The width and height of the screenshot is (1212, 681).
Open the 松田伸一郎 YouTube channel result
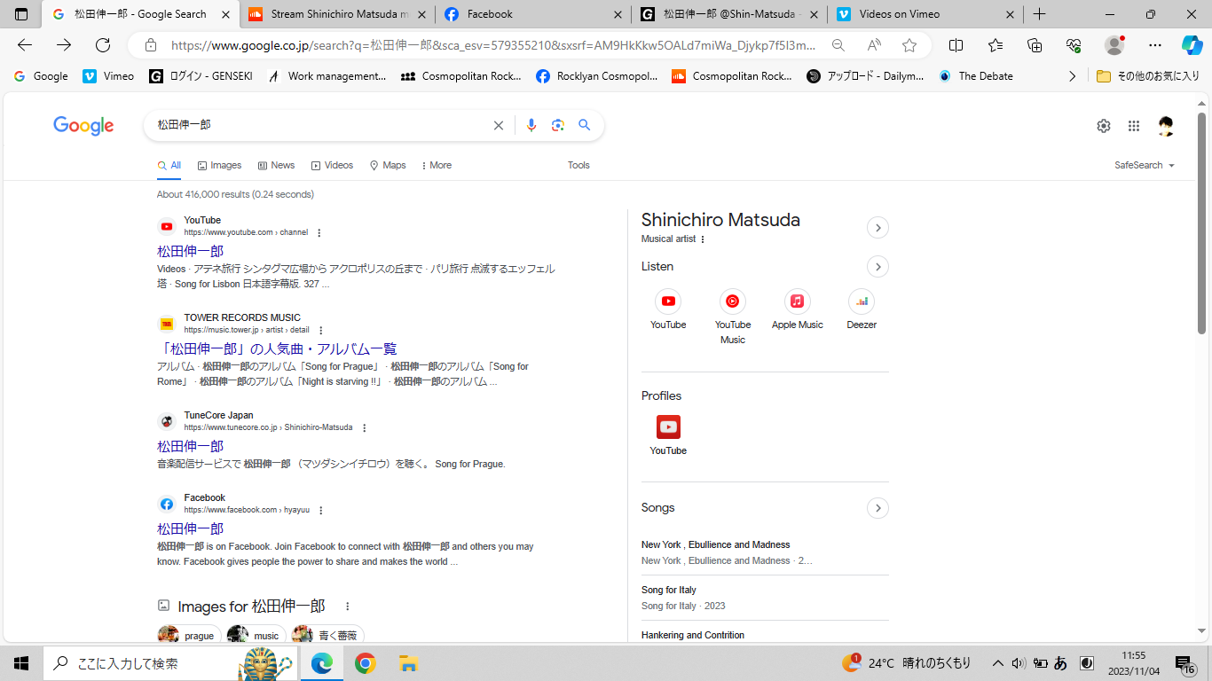[x=190, y=252]
